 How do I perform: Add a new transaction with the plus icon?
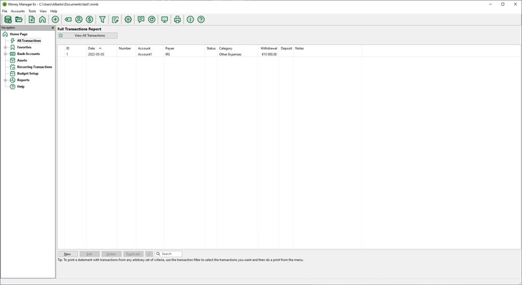pyautogui.click(x=55, y=20)
